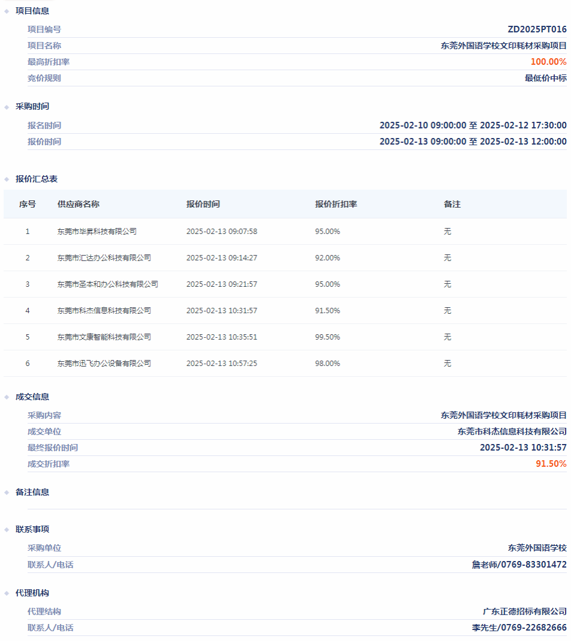The width and height of the screenshot is (571, 642).
Task: Click quote time 2025-02-13 10:35:51
Action: (222, 337)
